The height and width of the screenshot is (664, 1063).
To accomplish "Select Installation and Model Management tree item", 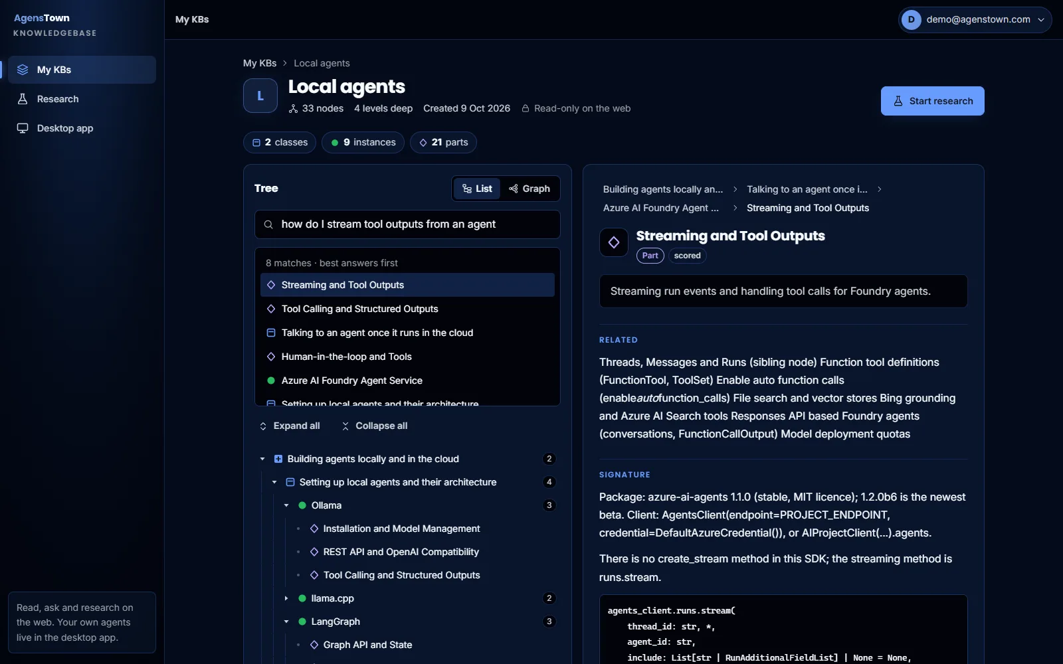I will [401, 529].
